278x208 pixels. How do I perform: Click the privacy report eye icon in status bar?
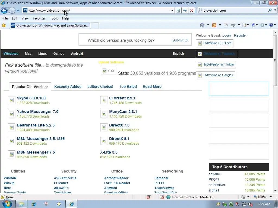pyautogui.click(x=149, y=197)
